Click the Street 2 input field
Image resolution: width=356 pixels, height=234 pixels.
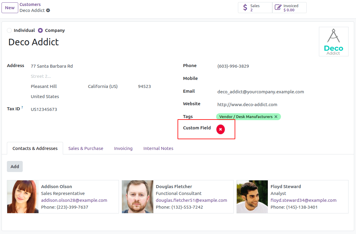41,76
